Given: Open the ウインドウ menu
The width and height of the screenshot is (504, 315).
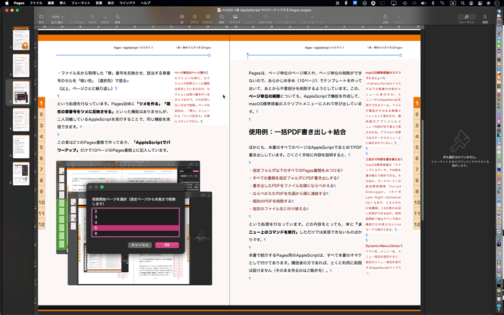Looking at the screenshot, I should 127,3.
